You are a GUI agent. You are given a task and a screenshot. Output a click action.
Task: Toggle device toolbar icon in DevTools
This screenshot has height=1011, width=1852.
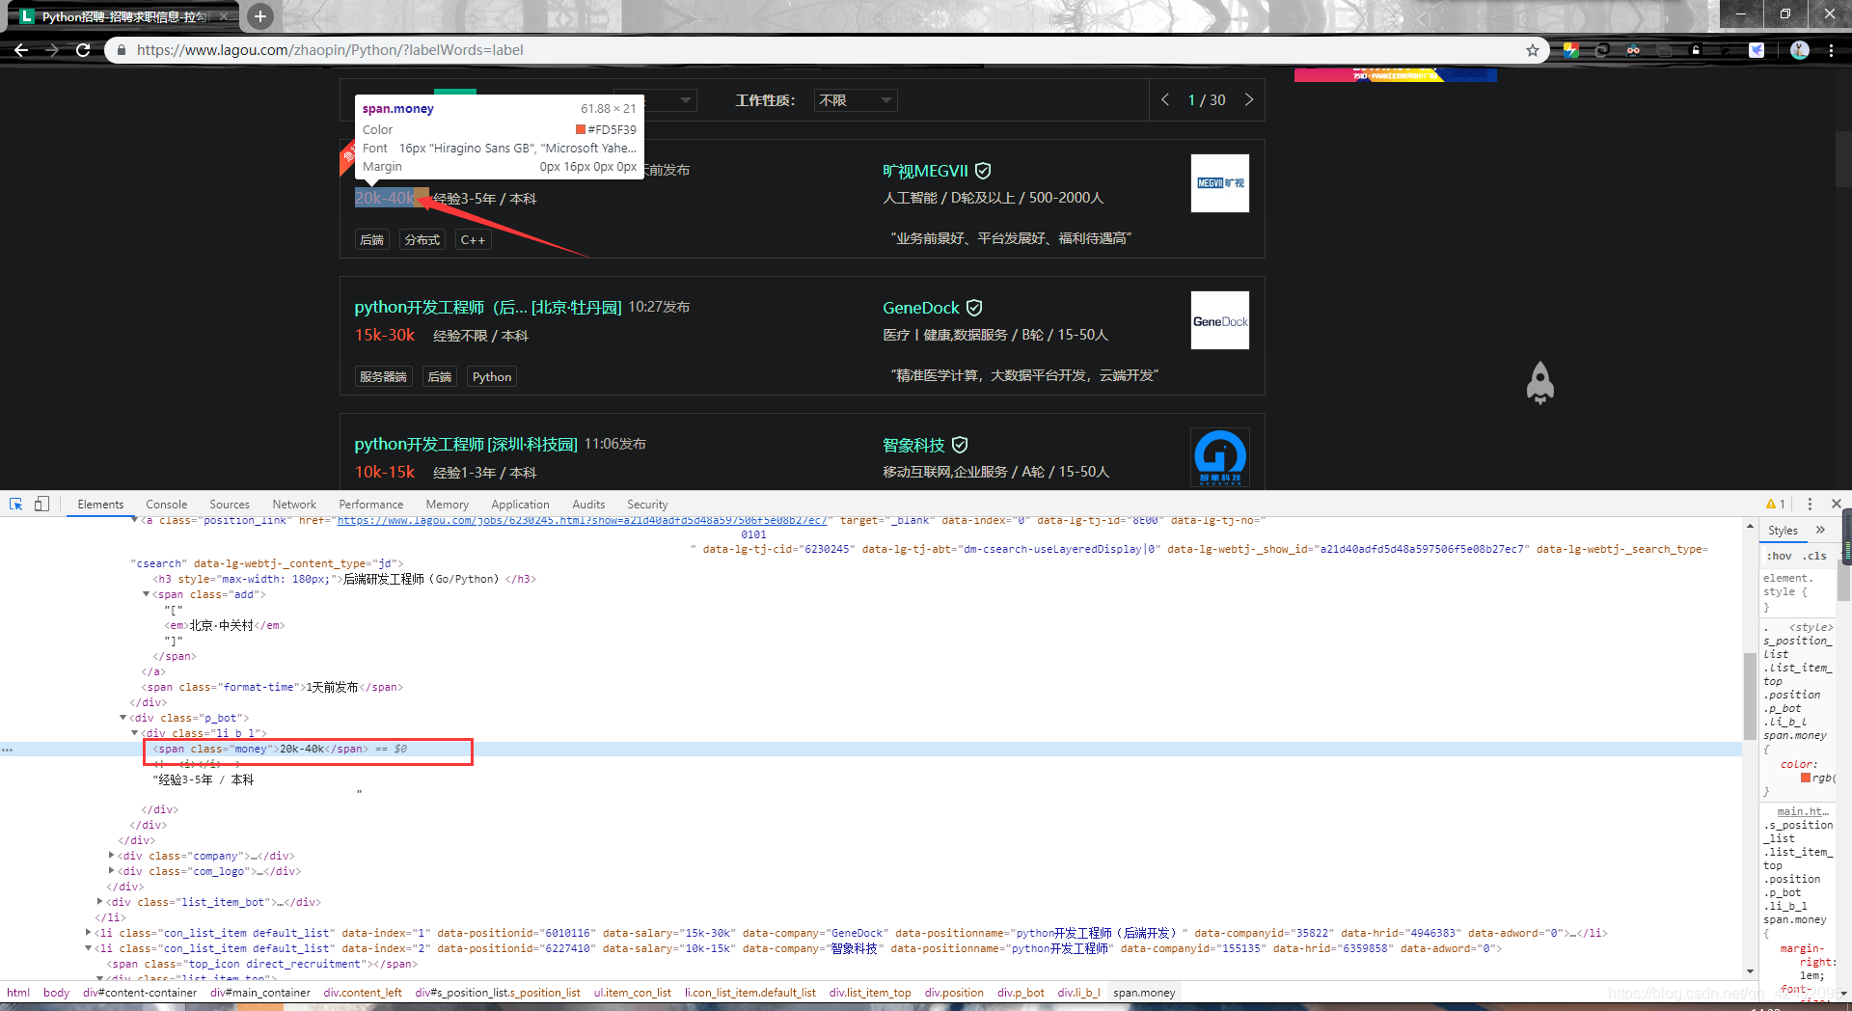click(x=41, y=504)
